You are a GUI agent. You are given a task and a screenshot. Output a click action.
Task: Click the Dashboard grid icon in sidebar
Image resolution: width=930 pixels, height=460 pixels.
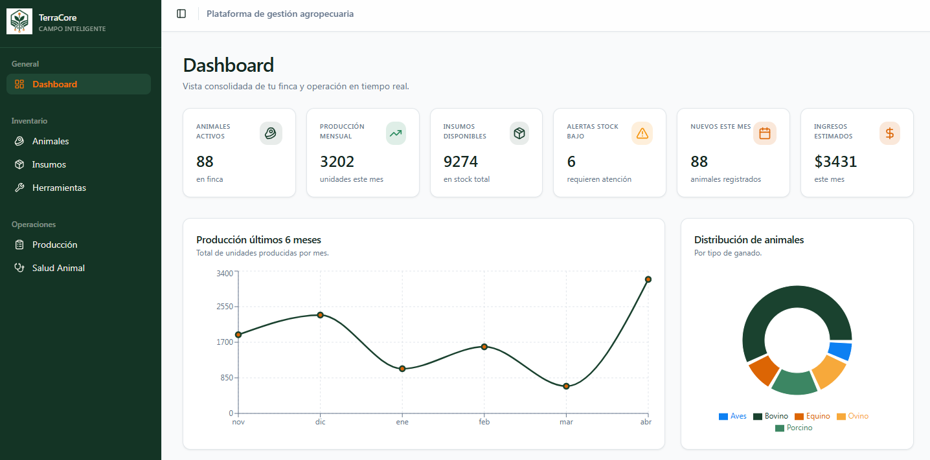click(x=19, y=84)
